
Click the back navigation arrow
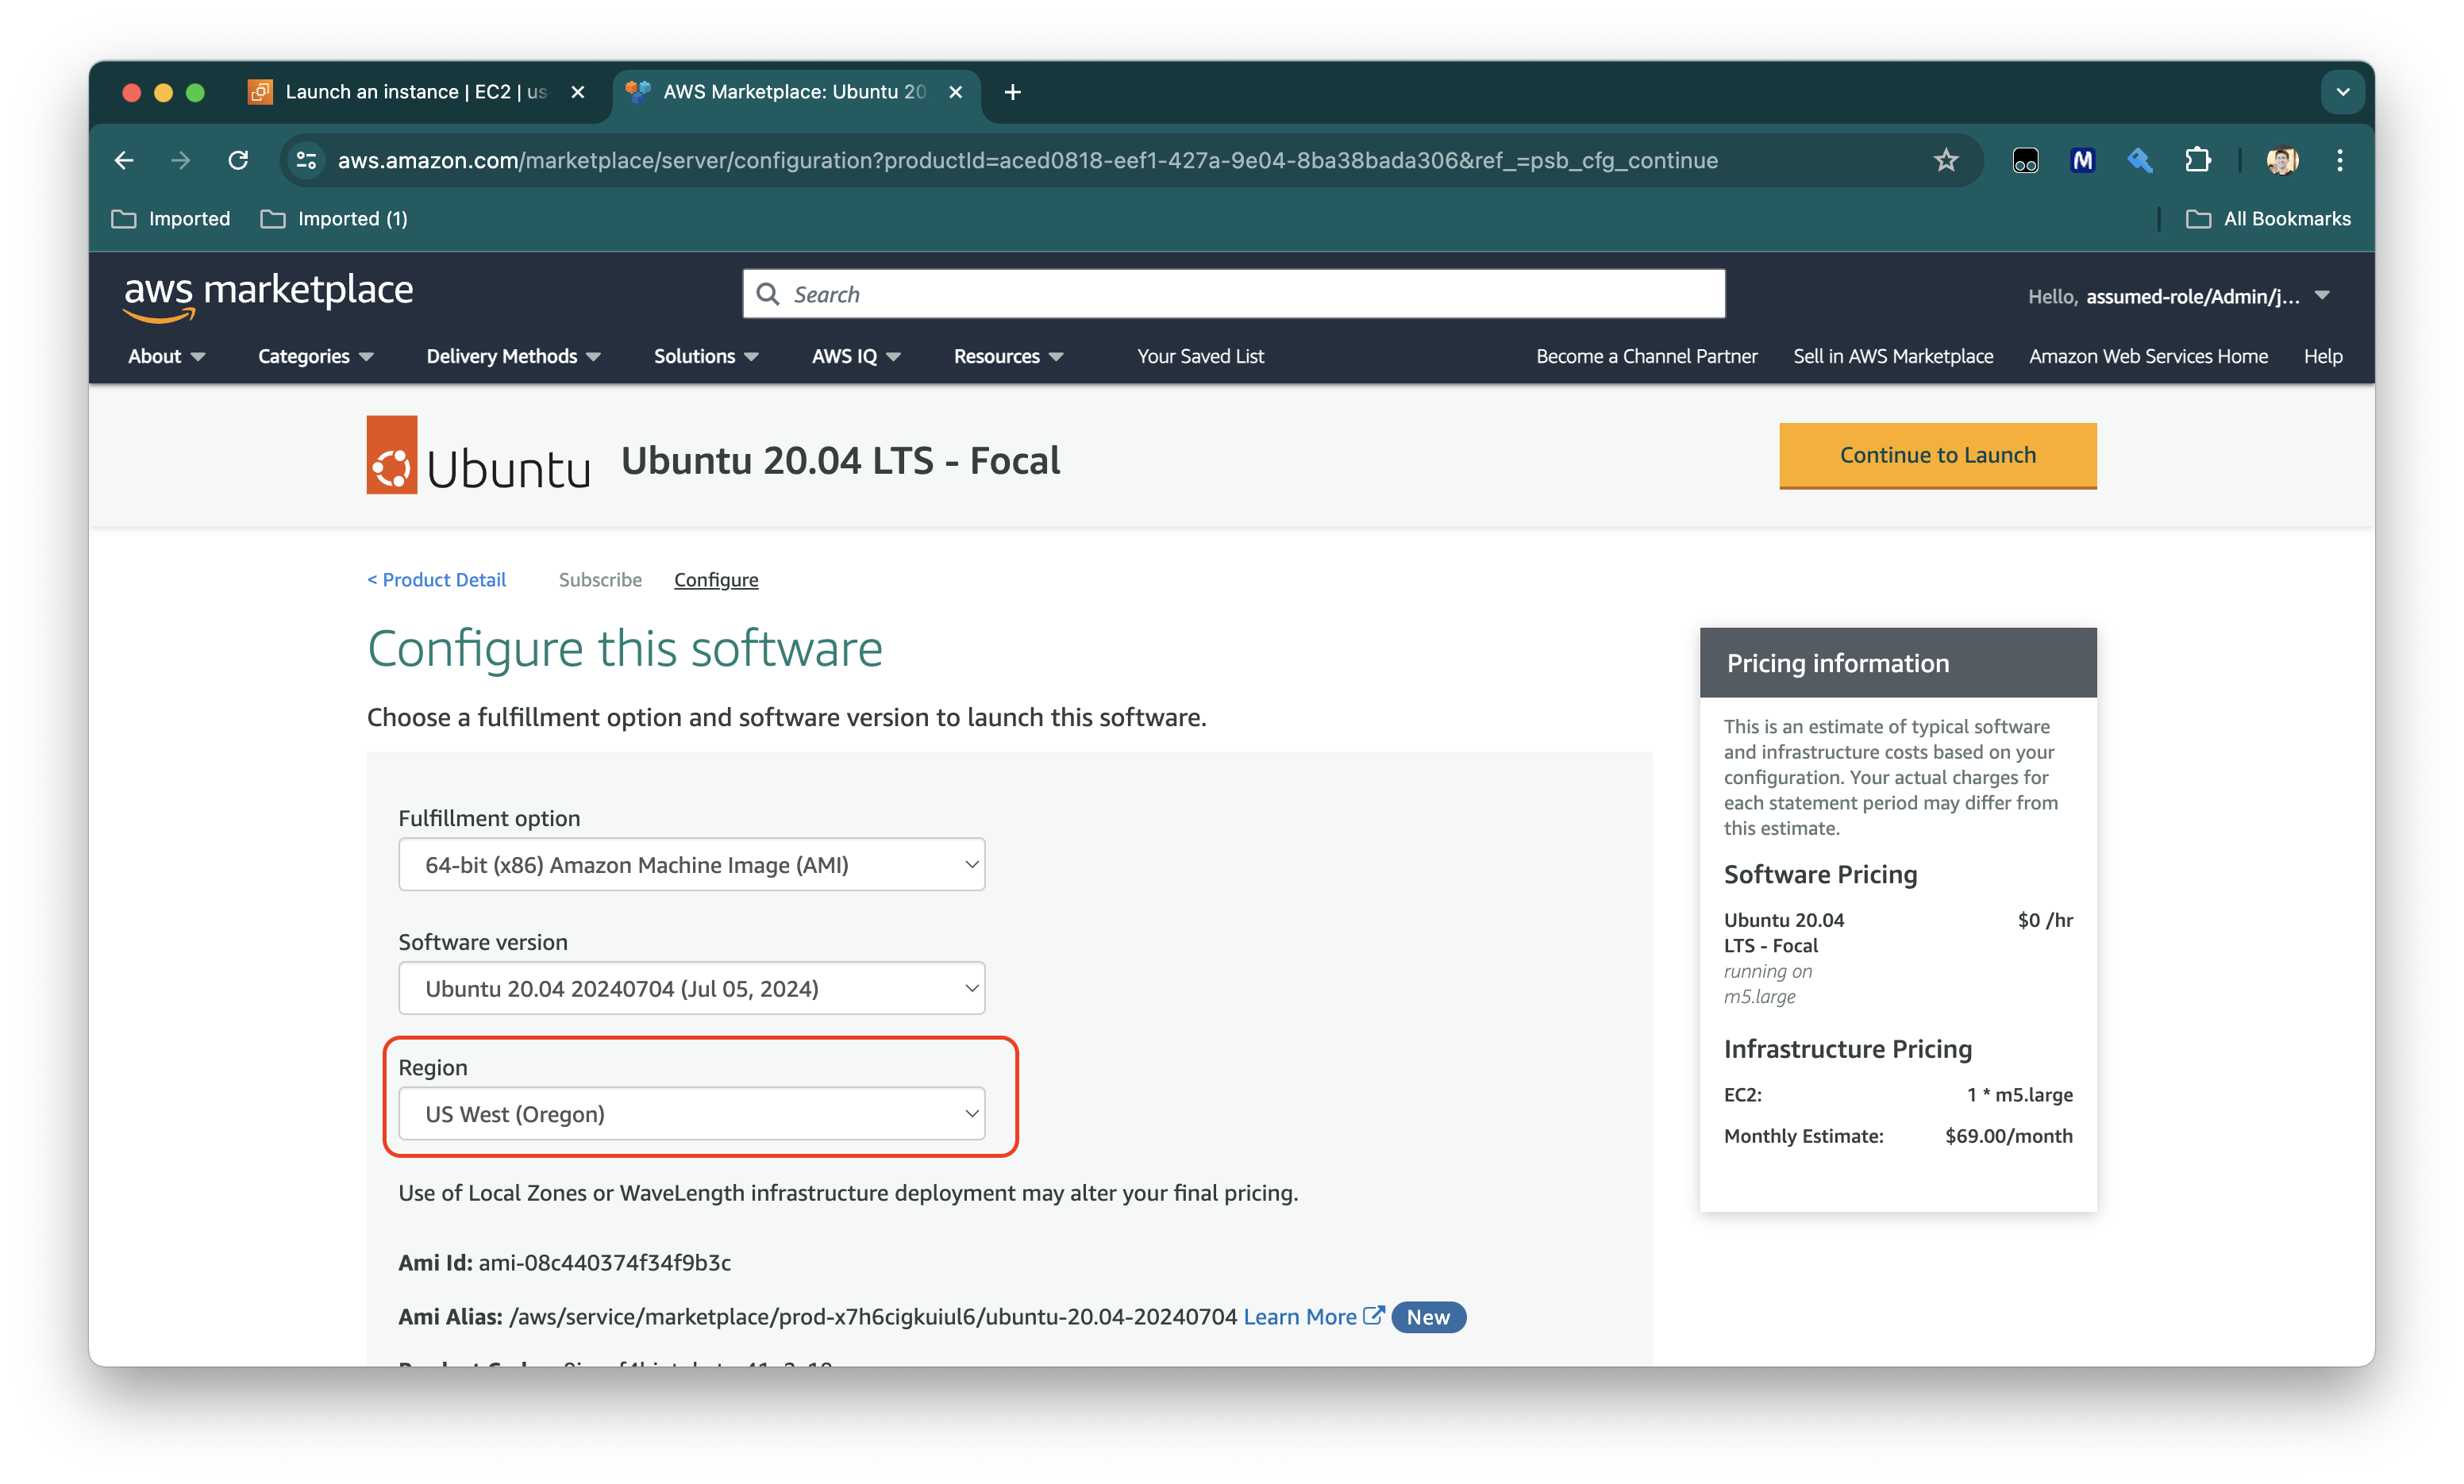pyautogui.click(x=124, y=160)
